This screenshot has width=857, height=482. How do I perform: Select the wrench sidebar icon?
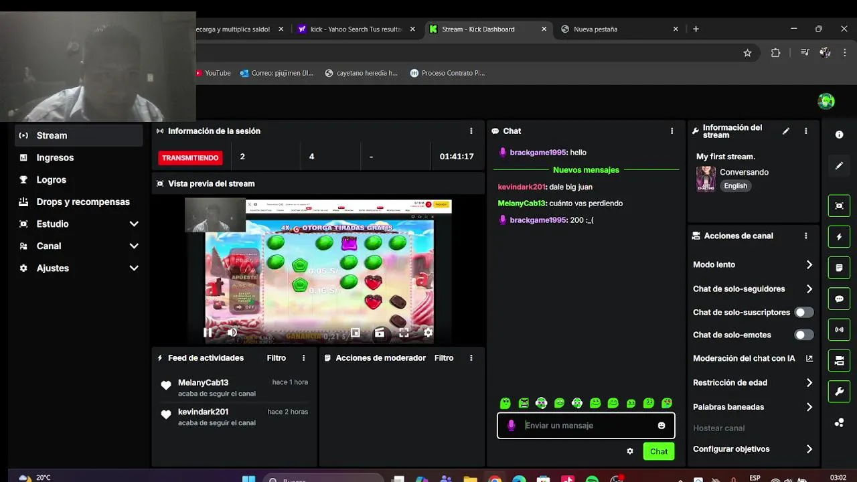point(840,392)
